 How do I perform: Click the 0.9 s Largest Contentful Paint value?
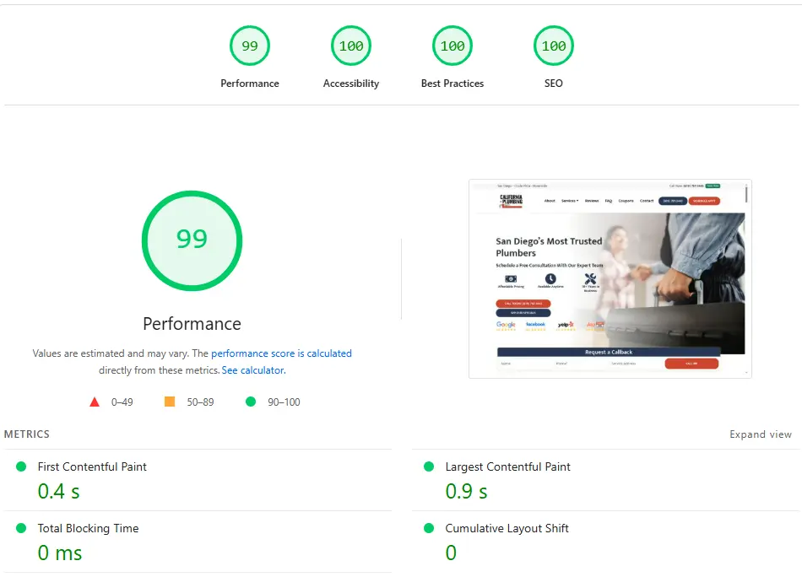pyautogui.click(x=466, y=491)
